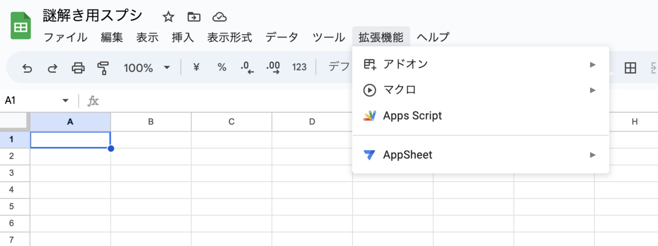
Task: Click the アドオン grid-plus icon
Action: [x=370, y=65]
